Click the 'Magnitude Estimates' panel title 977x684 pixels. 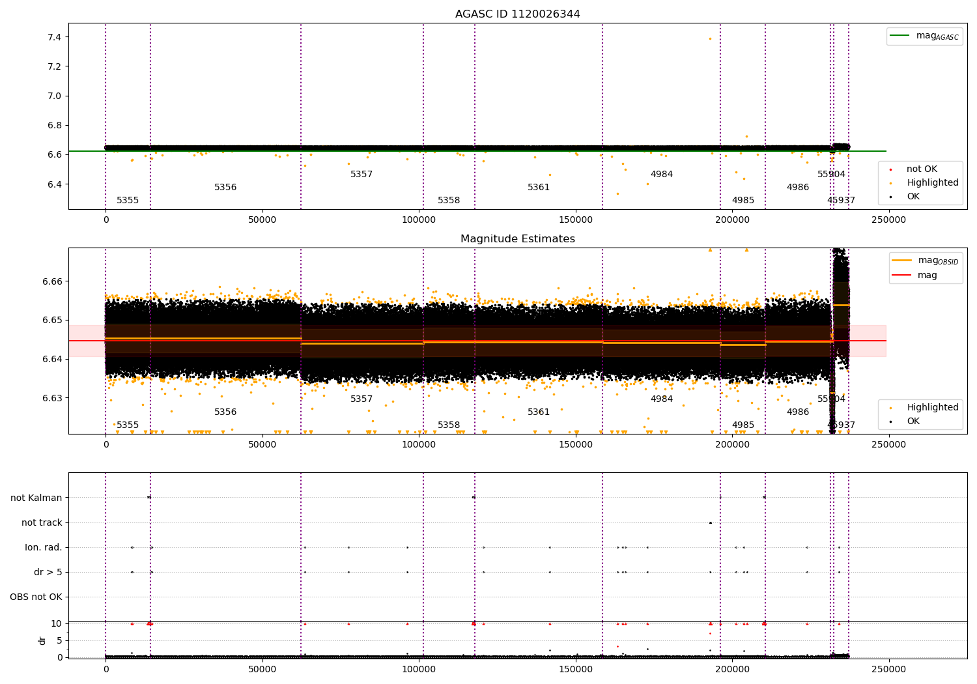(x=517, y=239)
